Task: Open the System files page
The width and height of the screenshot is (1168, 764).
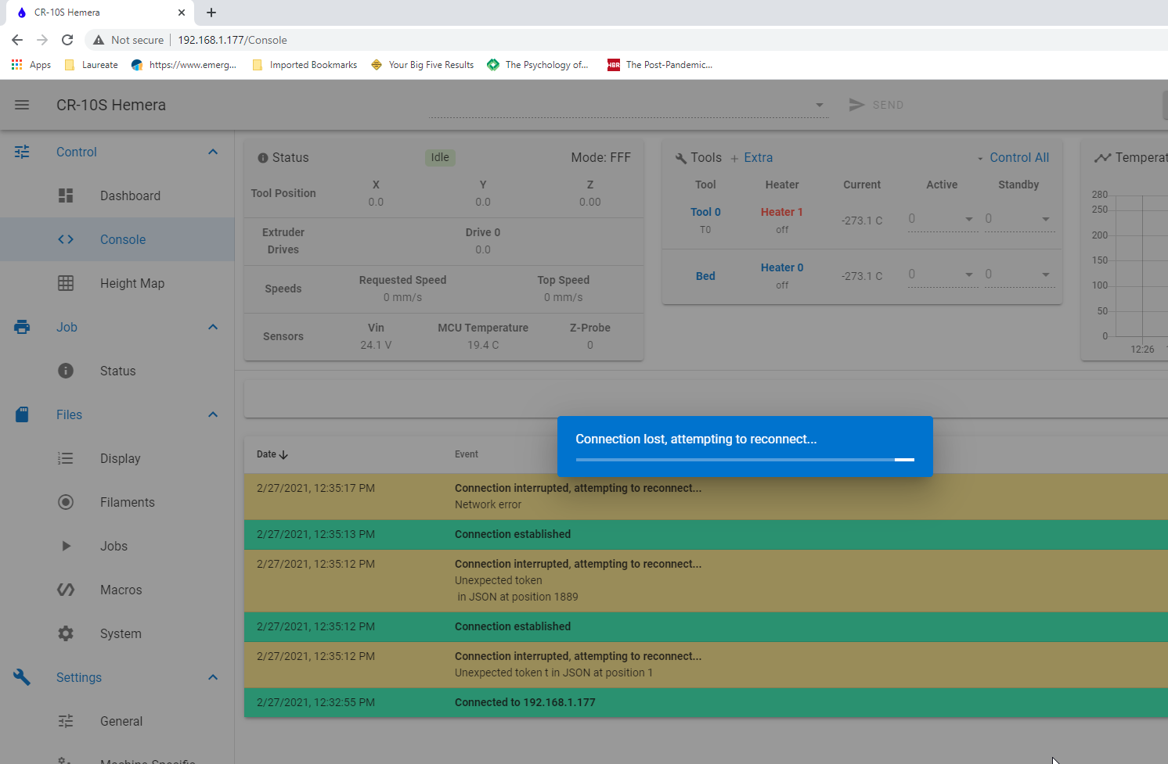Action: click(x=117, y=633)
